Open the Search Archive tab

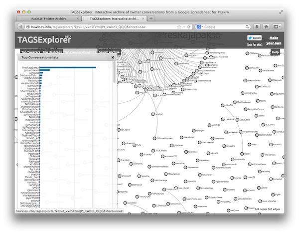point(109,52)
